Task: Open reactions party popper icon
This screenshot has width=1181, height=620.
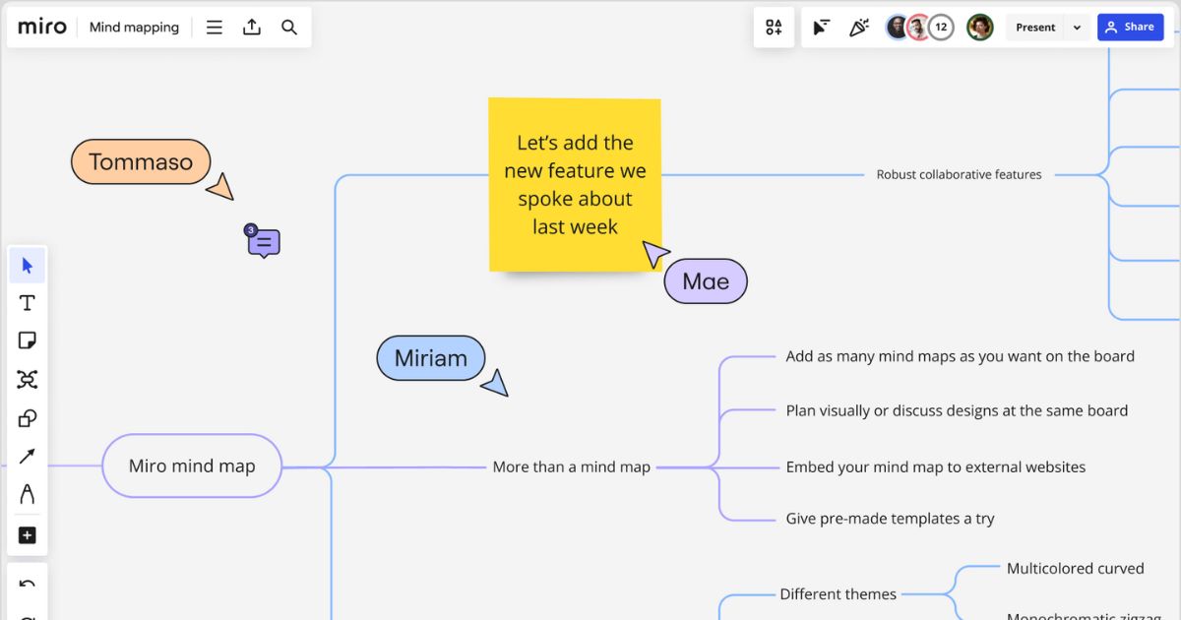Action: tap(859, 28)
